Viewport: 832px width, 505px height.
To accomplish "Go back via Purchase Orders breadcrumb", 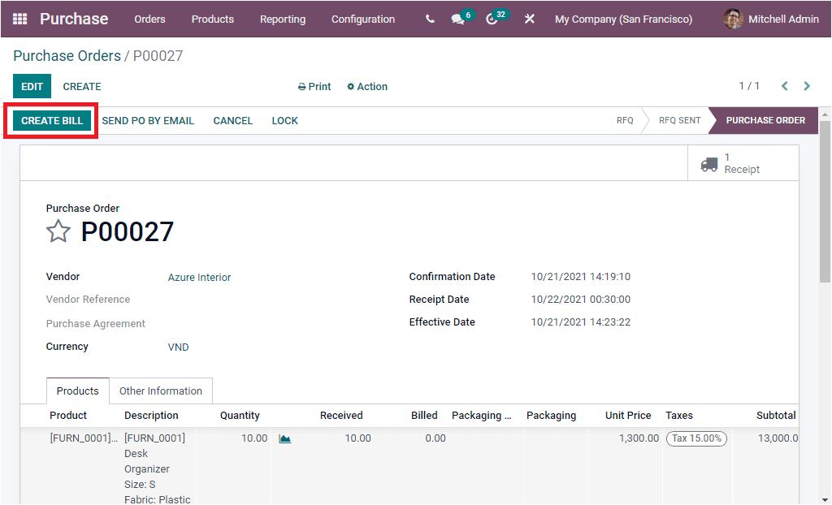I will [x=67, y=56].
